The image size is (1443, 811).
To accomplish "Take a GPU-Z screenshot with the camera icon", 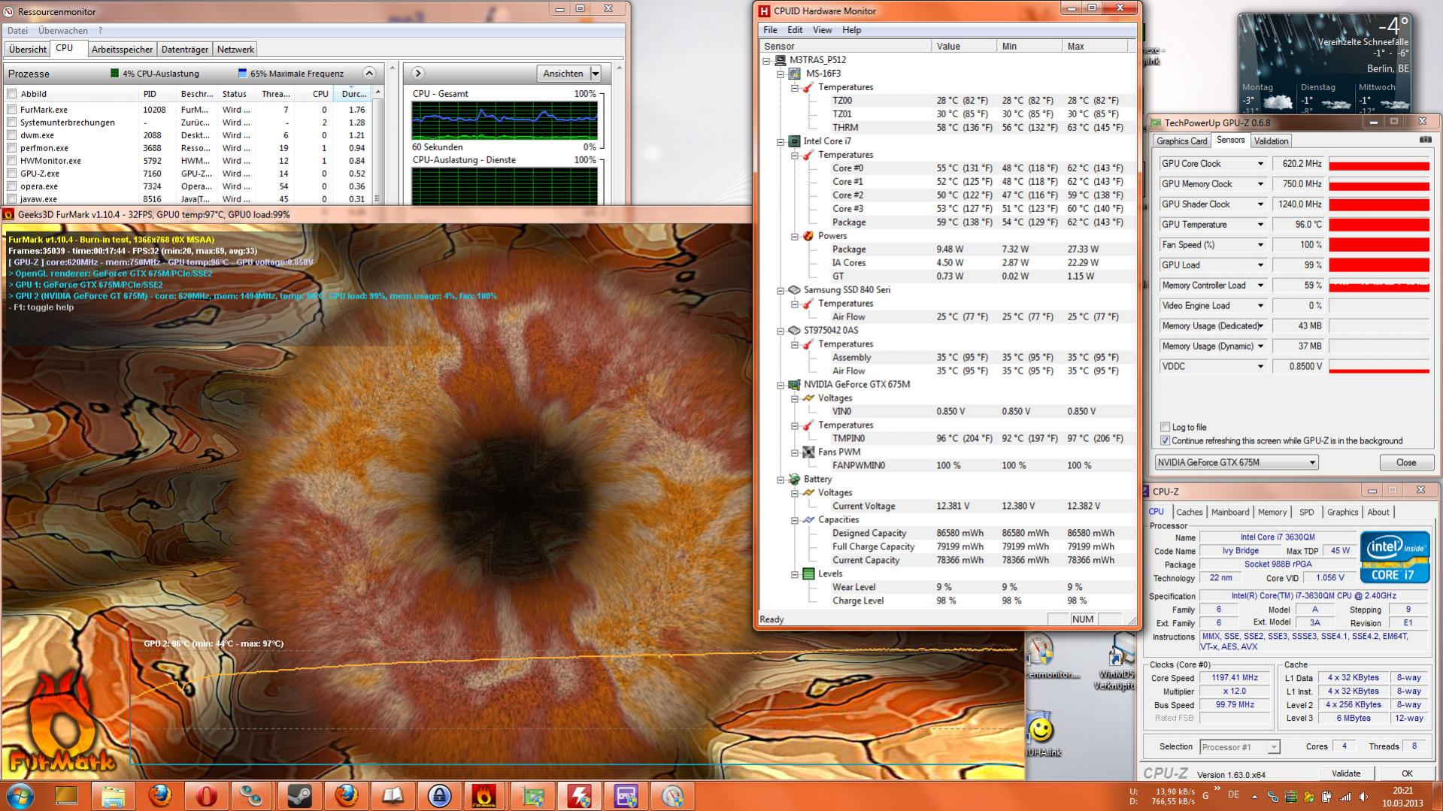I will (1425, 140).
